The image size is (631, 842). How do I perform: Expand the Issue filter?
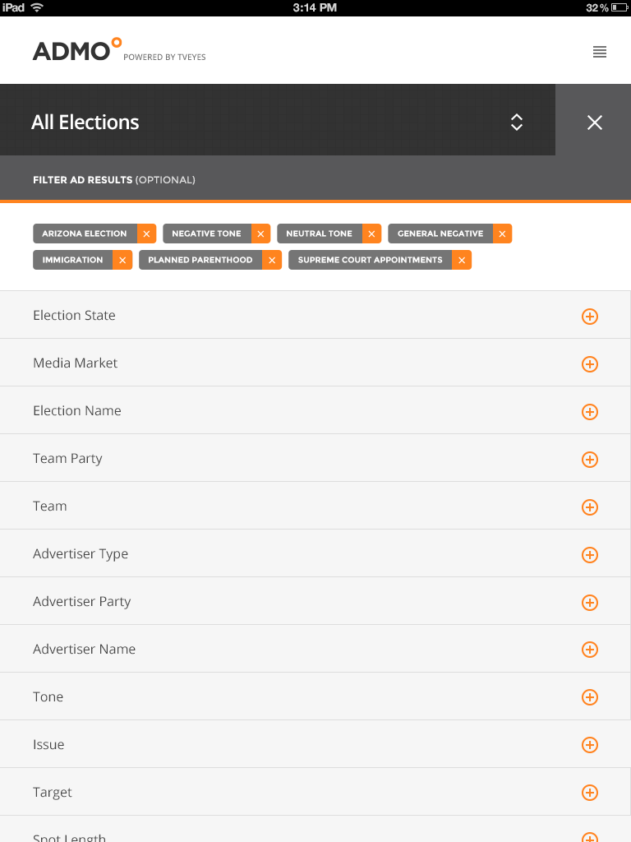point(590,745)
